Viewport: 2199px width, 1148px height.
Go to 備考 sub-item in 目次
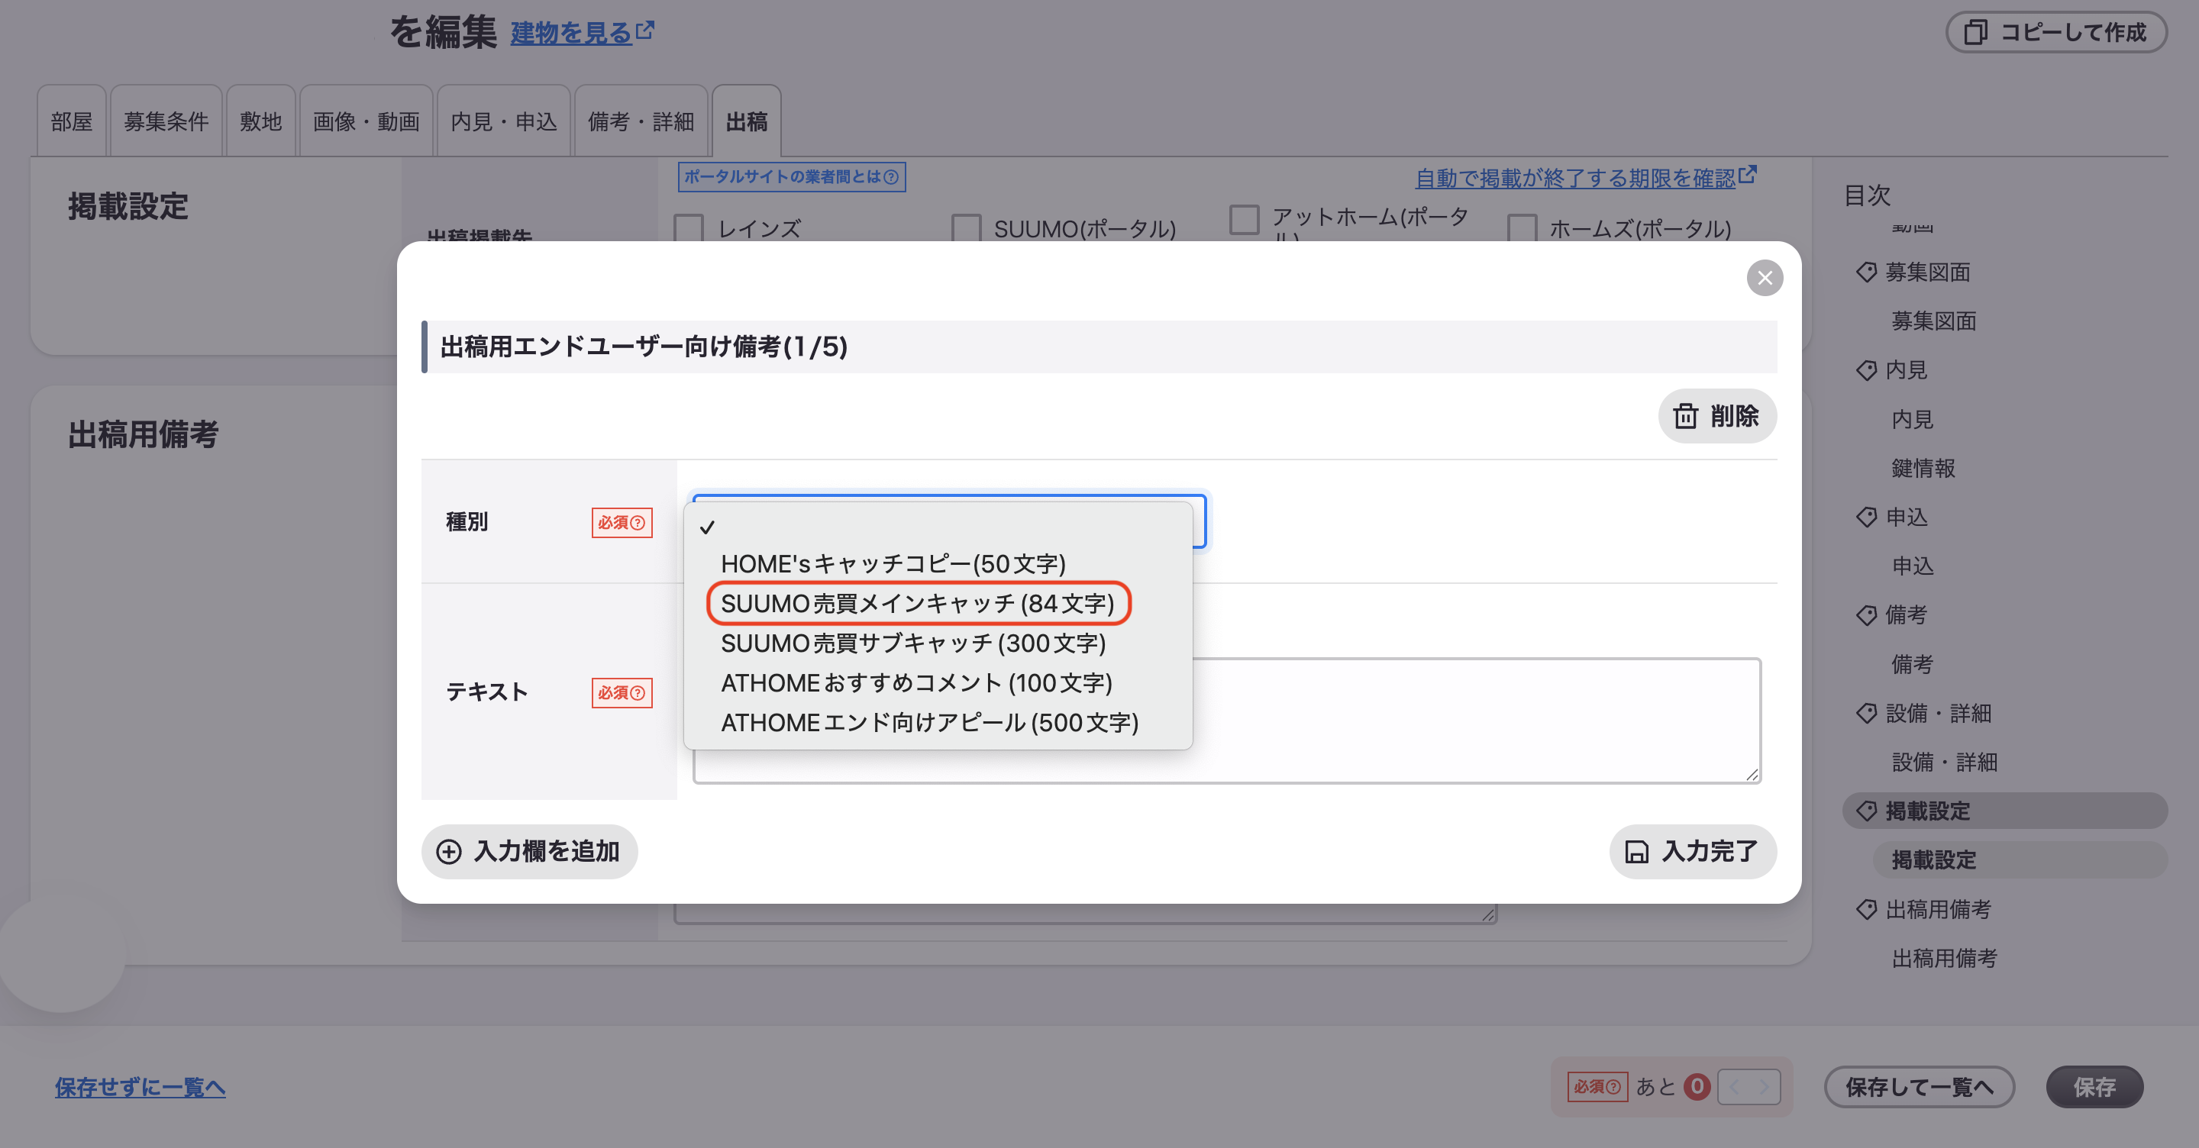pos(1912,664)
